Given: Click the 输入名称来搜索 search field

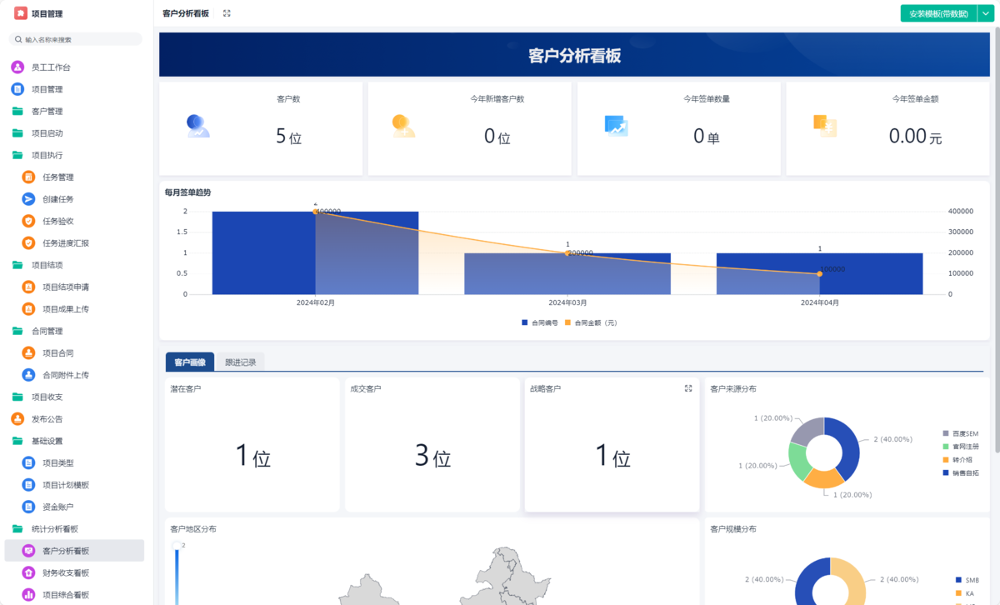Looking at the screenshot, I should (75, 38).
